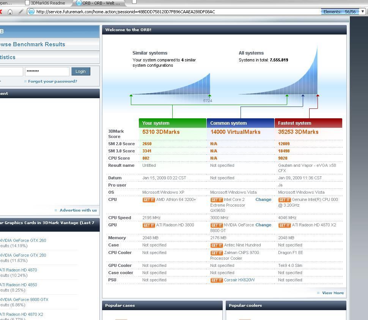Screen dimensions: 368x320
Task: Click the 14000 VirtualMarks score
Action: tap(235, 132)
